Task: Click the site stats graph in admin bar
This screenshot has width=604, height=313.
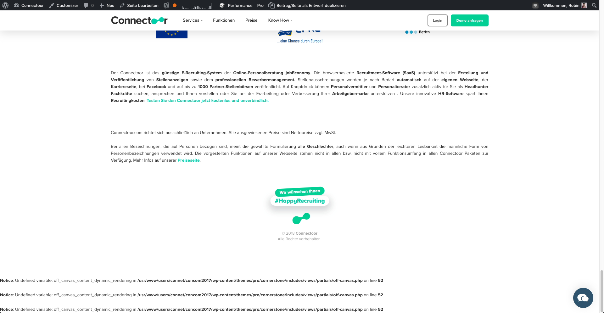Action: pyautogui.click(x=197, y=6)
